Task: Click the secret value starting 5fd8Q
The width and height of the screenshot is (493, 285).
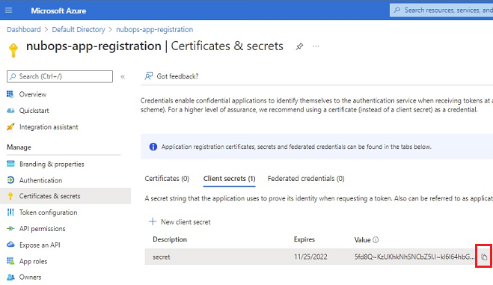Action: (x=414, y=257)
